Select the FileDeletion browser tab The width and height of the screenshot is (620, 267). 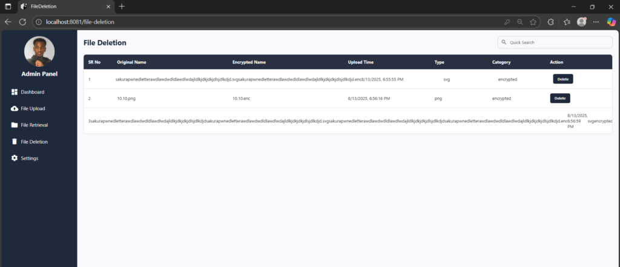(65, 6)
